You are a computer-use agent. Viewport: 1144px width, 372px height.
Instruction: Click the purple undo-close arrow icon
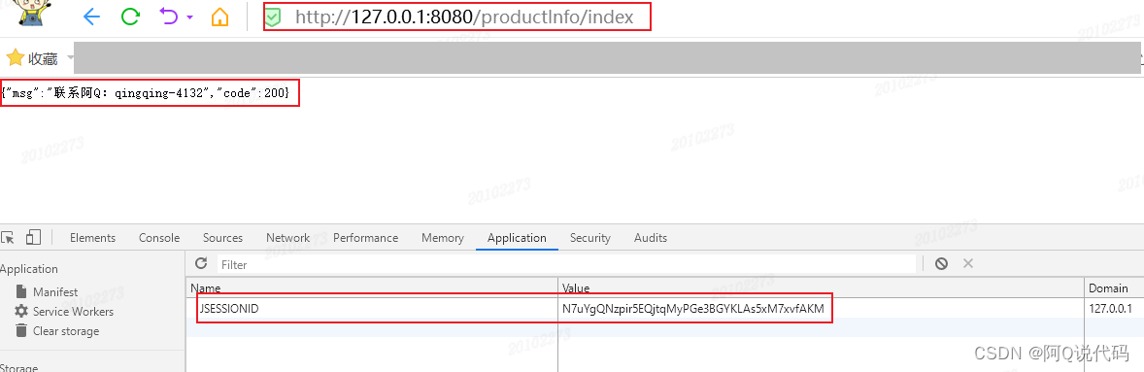[x=169, y=17]
